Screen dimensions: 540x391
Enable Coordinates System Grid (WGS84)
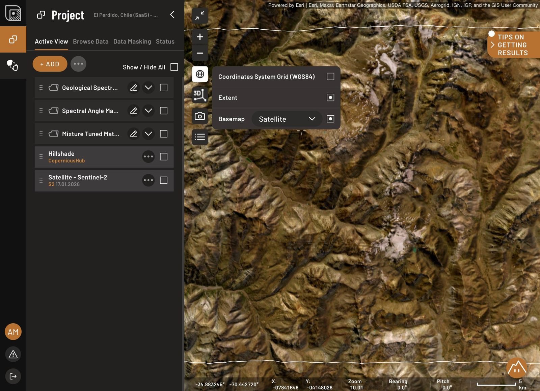[x=330, y=77]
